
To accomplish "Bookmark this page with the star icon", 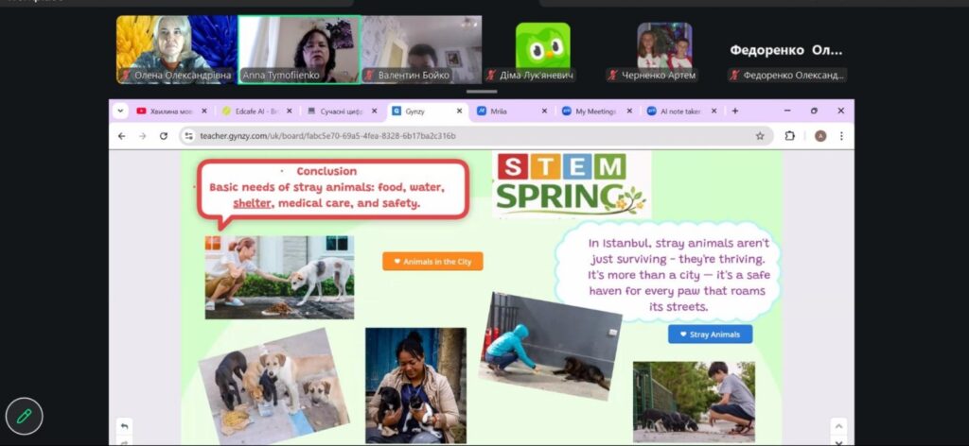I will tap(760, 136).
